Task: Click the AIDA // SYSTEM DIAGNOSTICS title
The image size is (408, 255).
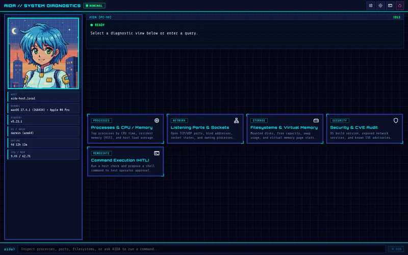Action: [42, 6]
